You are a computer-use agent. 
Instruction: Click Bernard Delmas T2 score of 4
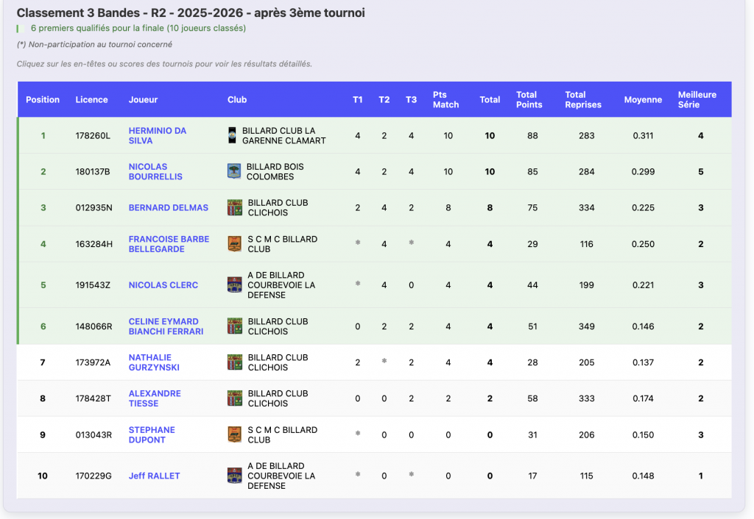384,207
